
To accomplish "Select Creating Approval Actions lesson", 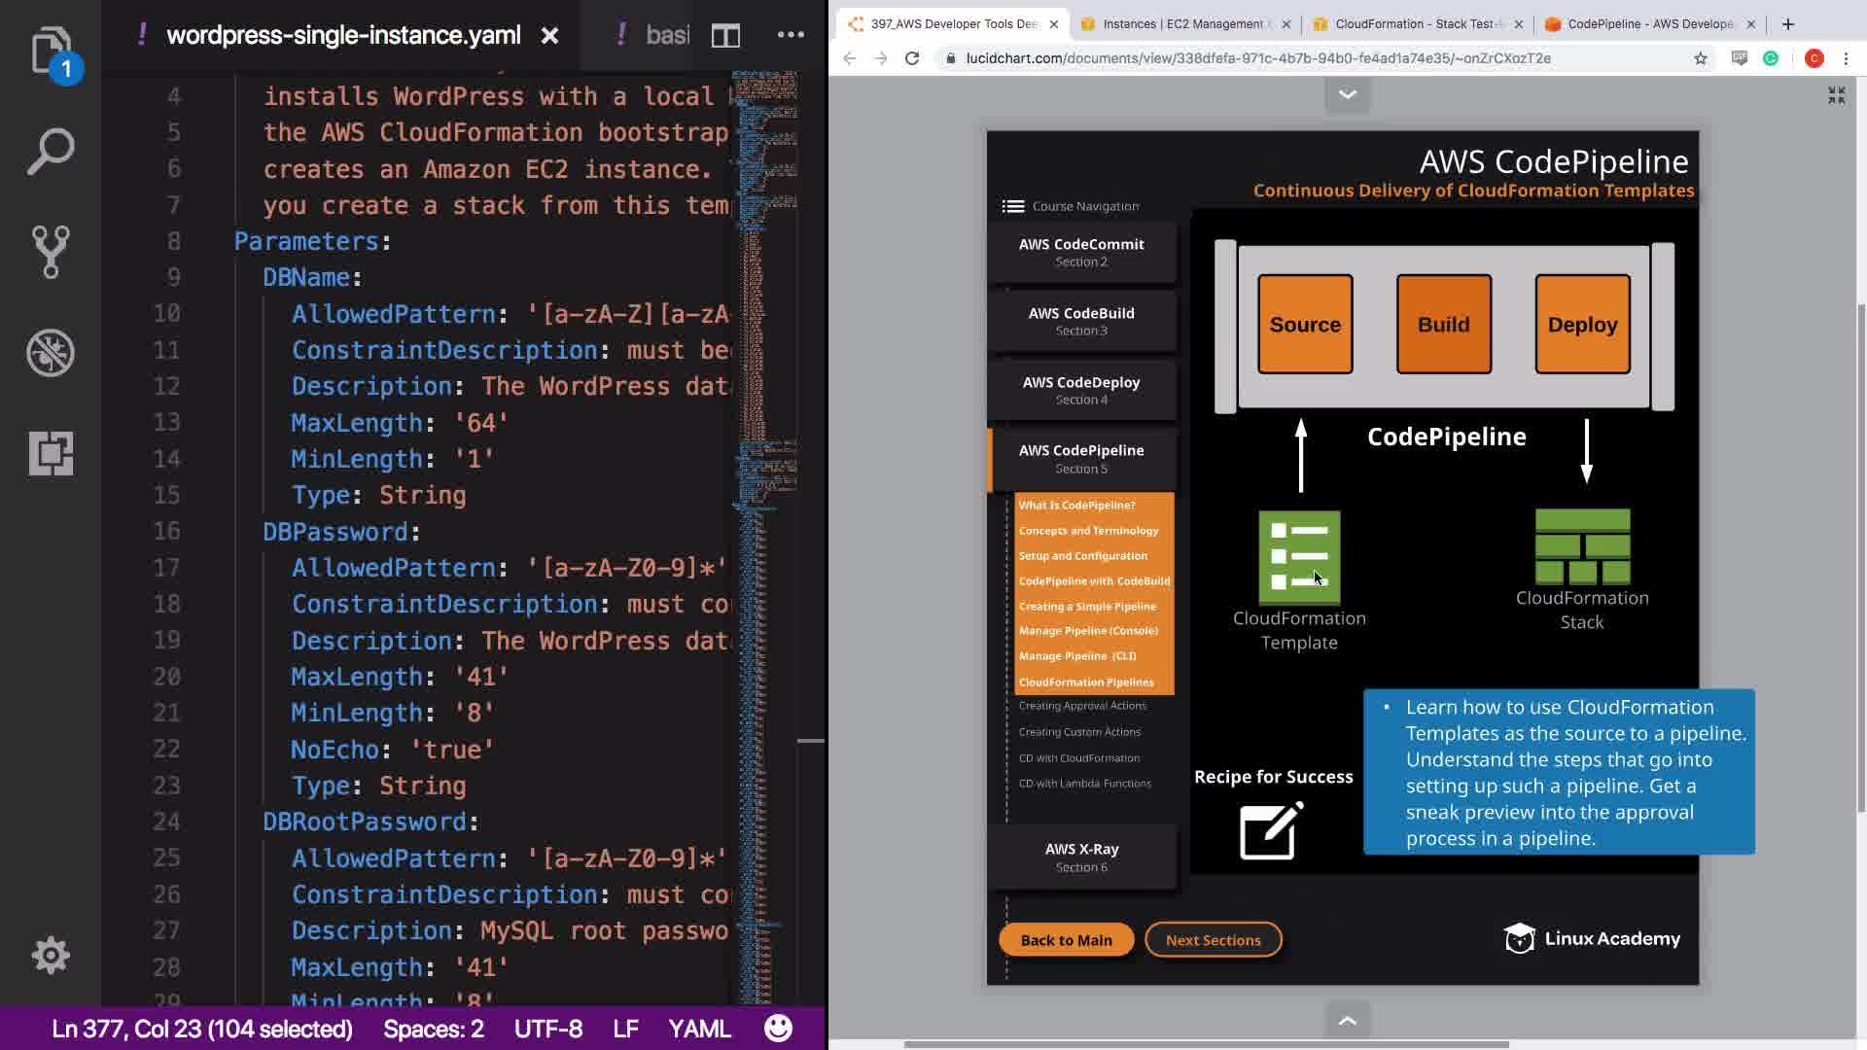I will pos(1082,706).
